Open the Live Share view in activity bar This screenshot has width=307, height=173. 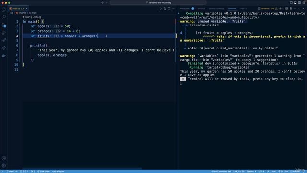(4, 48)
